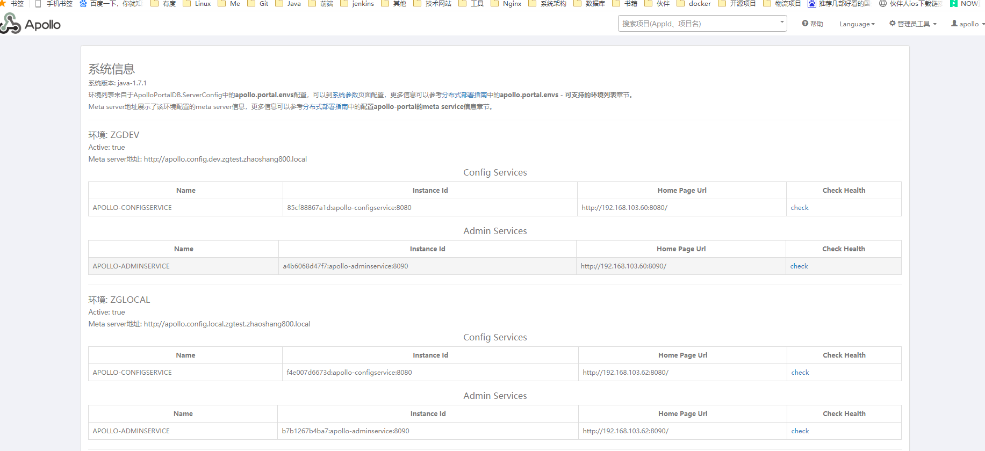Open the Me bookmark folder

pos(229,4)
